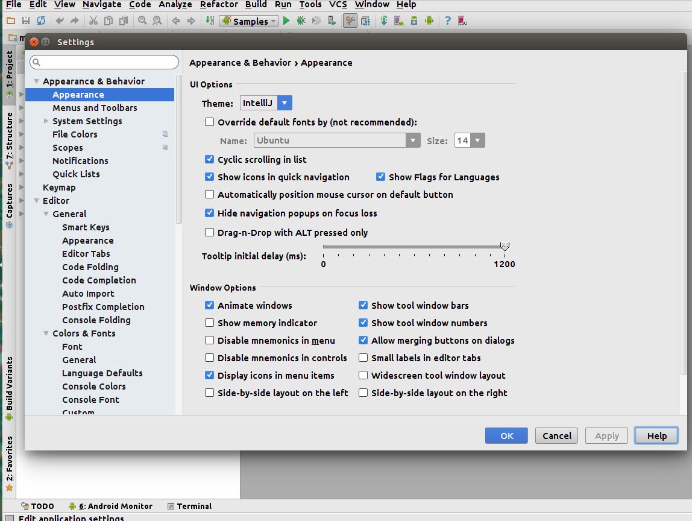
Task: Click the Back navigation arrow
Action: 175,21
